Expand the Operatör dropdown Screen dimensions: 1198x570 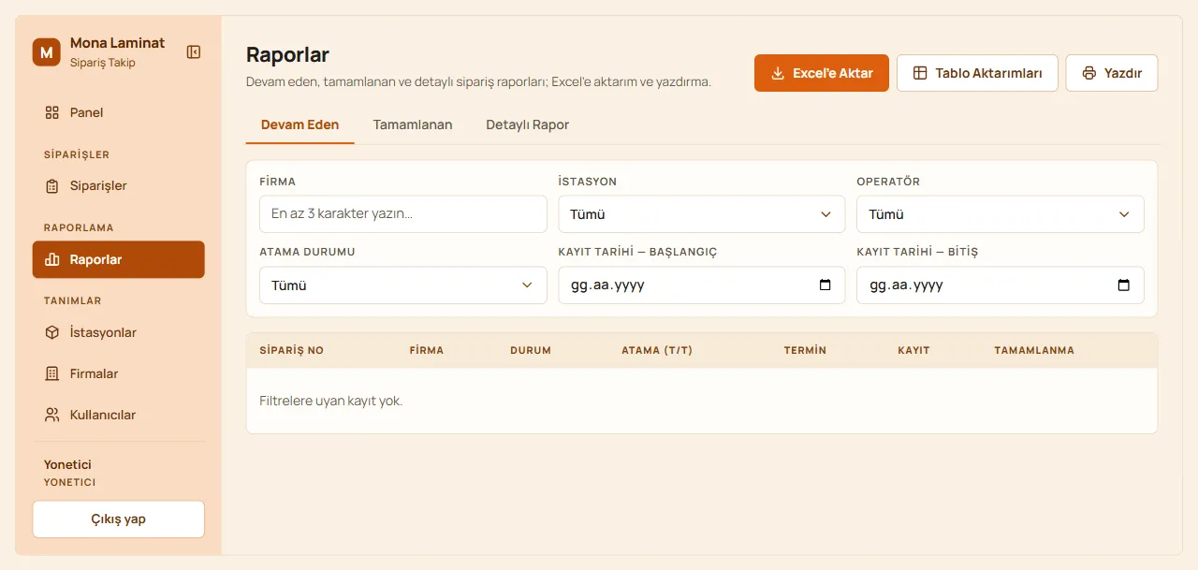[1001, 214]
